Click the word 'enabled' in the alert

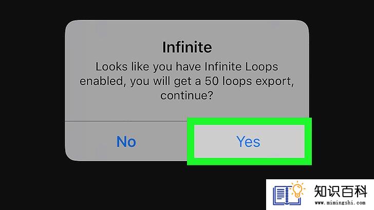(x=101, y=81)
